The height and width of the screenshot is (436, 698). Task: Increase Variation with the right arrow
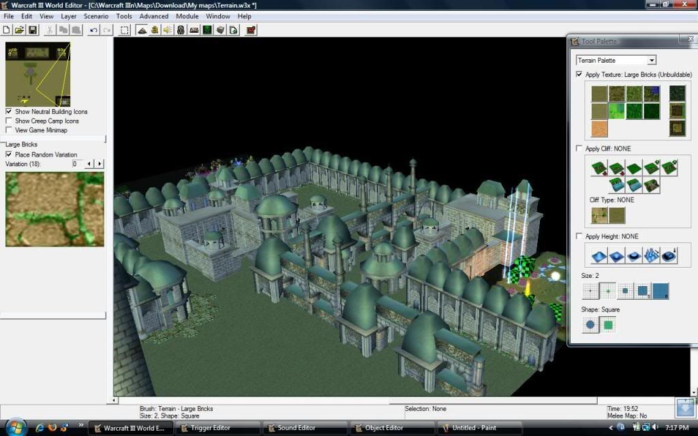click(x=100, y=163)
